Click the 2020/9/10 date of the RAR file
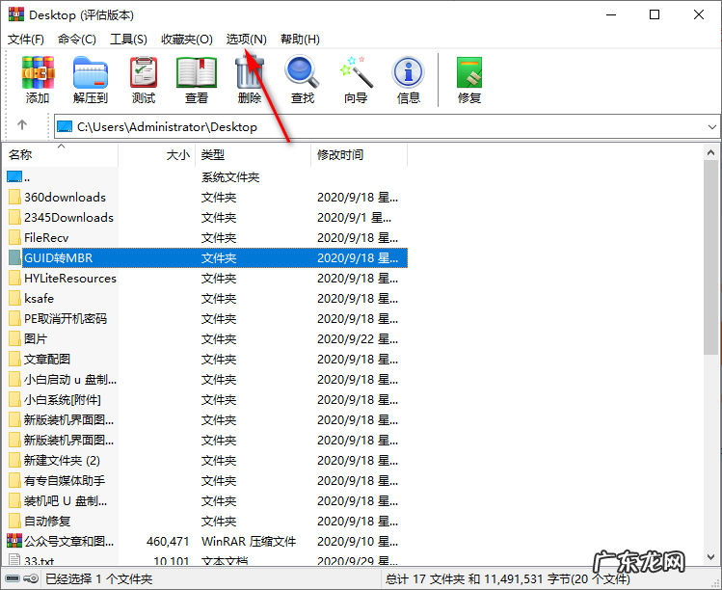The image size is (722, 590). point(358,541)
